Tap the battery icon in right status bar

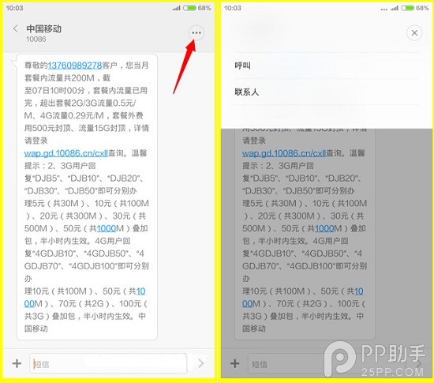tap(408, 8)
